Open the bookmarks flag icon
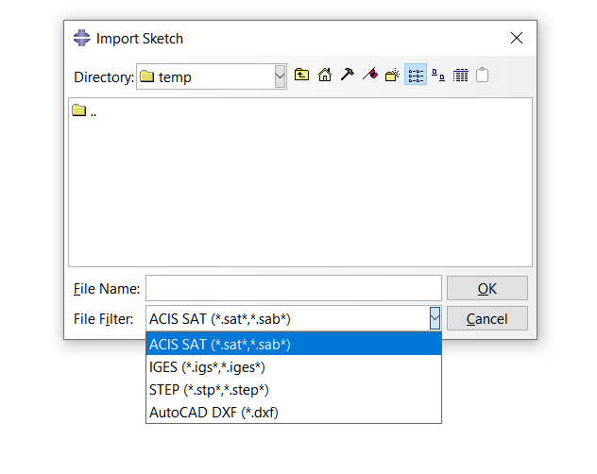Screen dimensions: 597x474 (x=370, y=75)
